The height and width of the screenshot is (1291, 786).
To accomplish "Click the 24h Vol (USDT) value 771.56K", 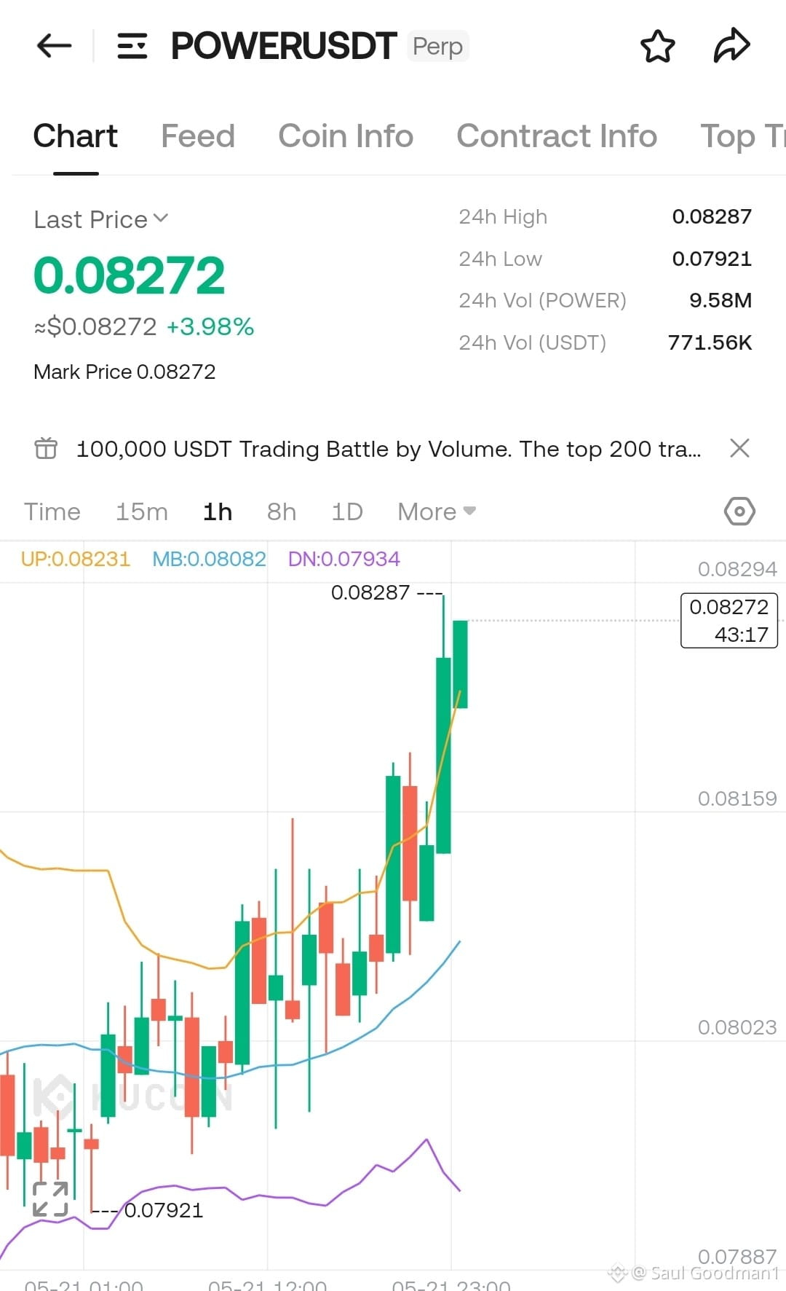I will [x=710, y=342].
